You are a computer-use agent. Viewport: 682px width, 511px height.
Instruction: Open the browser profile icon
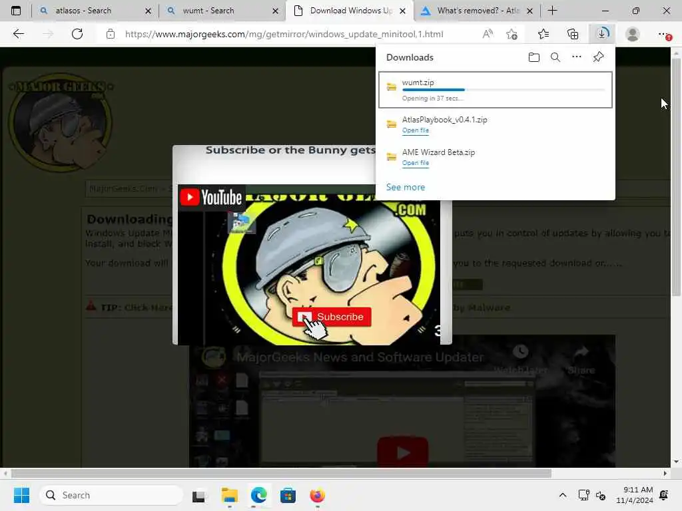[x=633, y=34]
